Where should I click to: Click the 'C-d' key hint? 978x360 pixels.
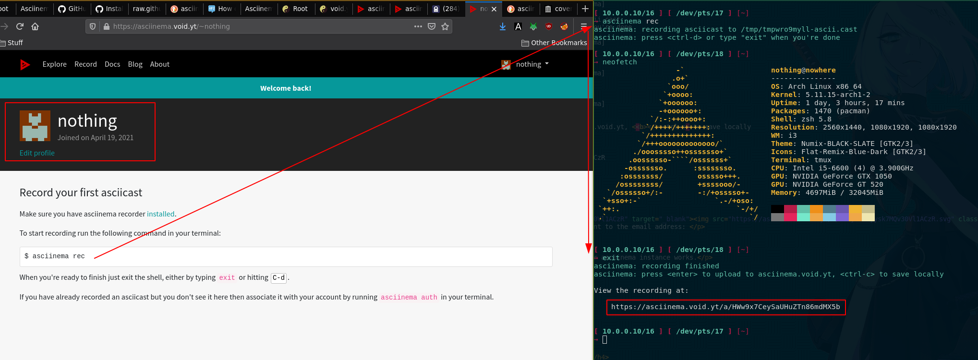coord(278,277)
